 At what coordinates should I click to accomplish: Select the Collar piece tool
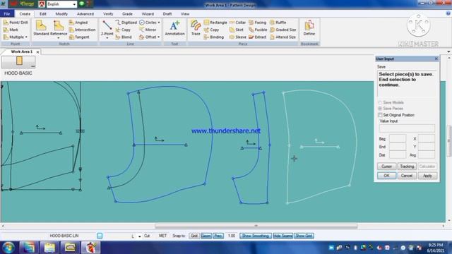237,23
